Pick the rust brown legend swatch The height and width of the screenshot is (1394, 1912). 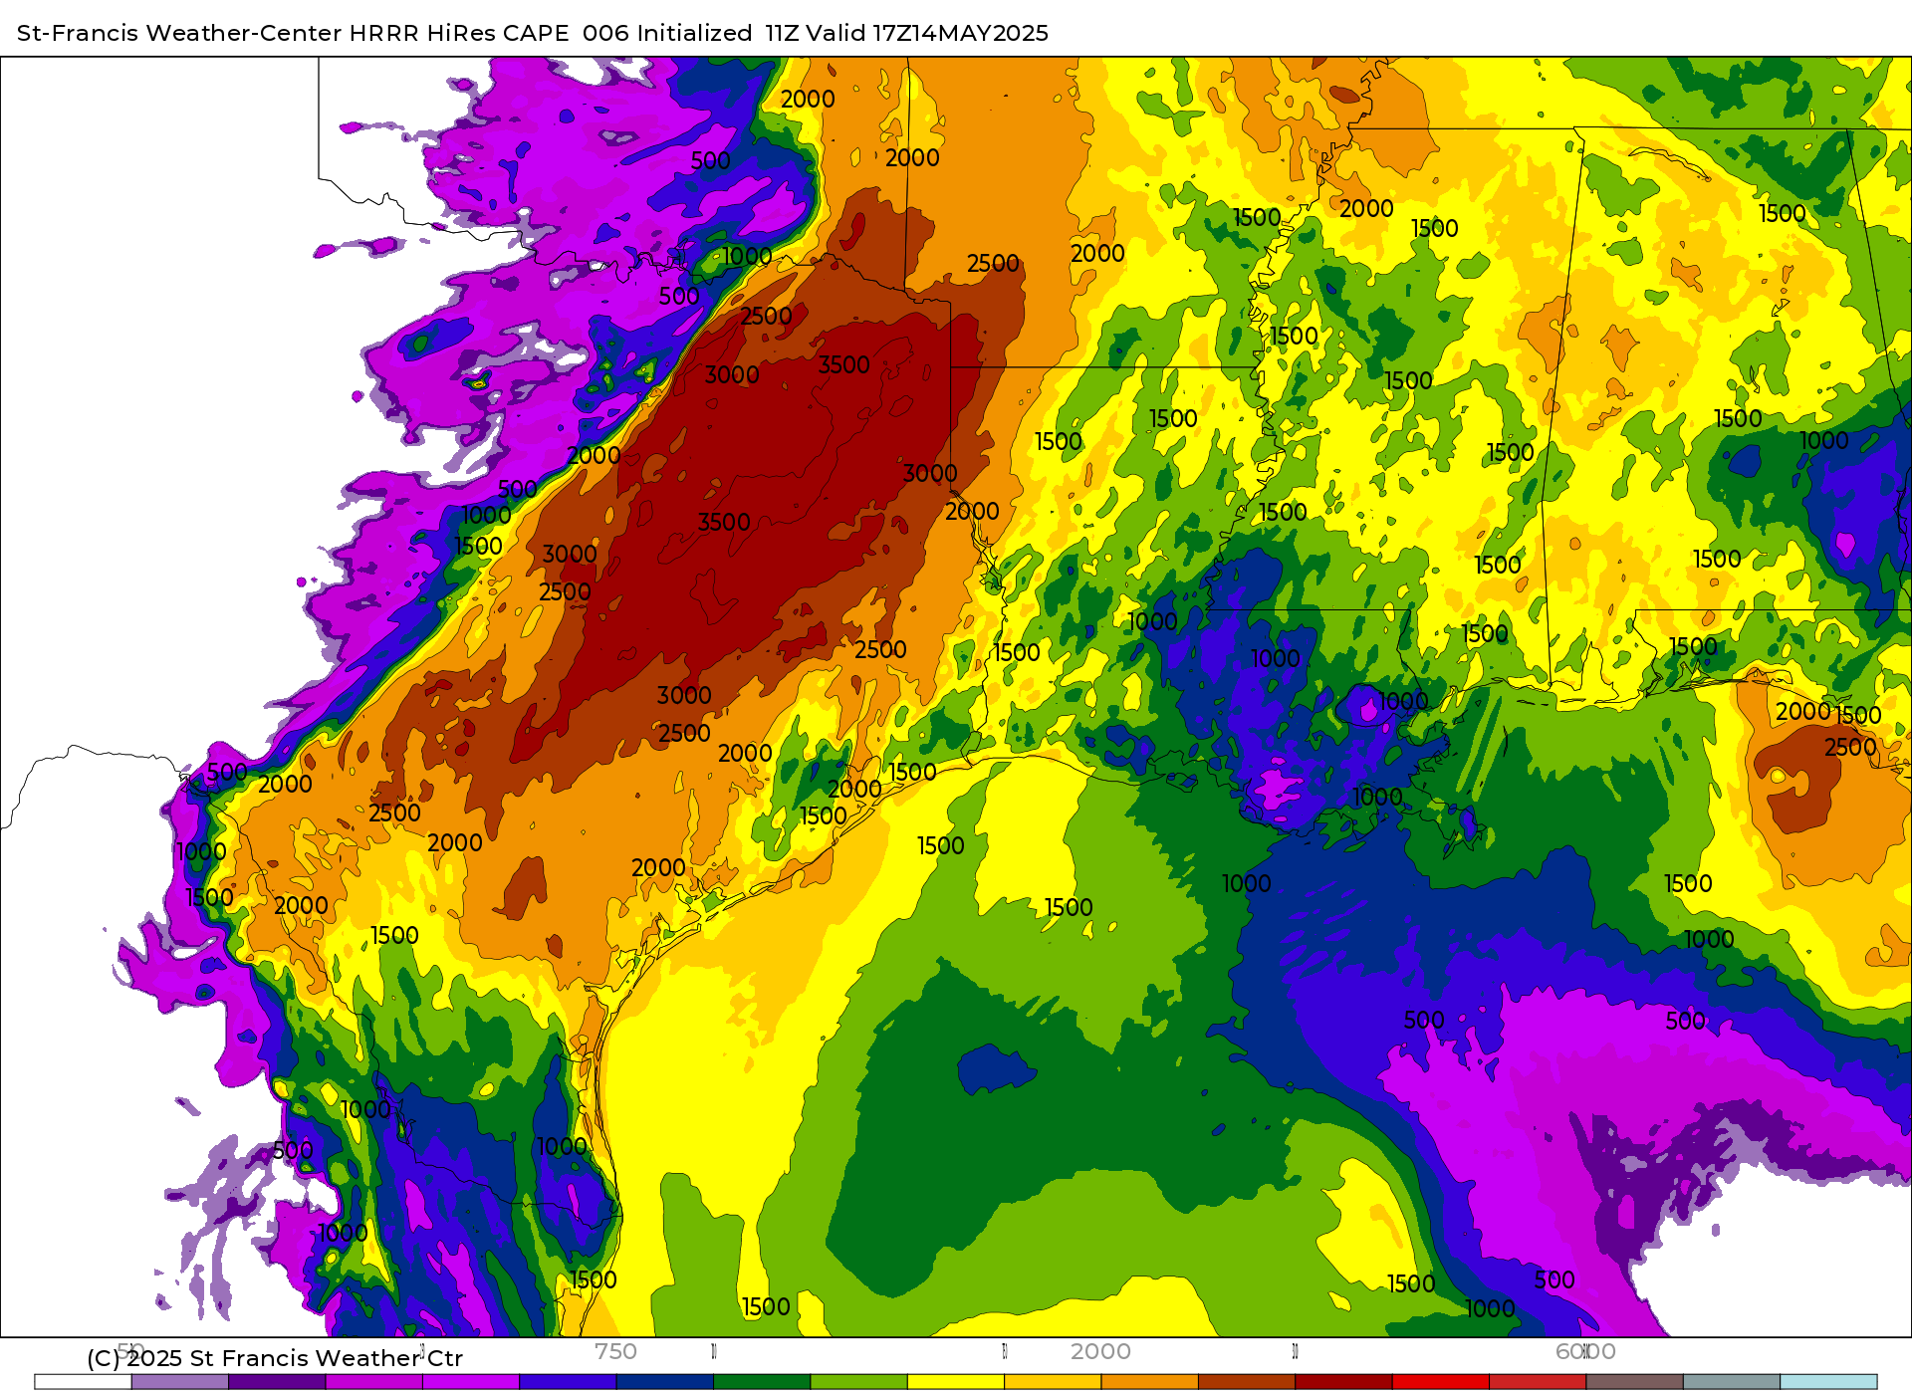1247,1382
